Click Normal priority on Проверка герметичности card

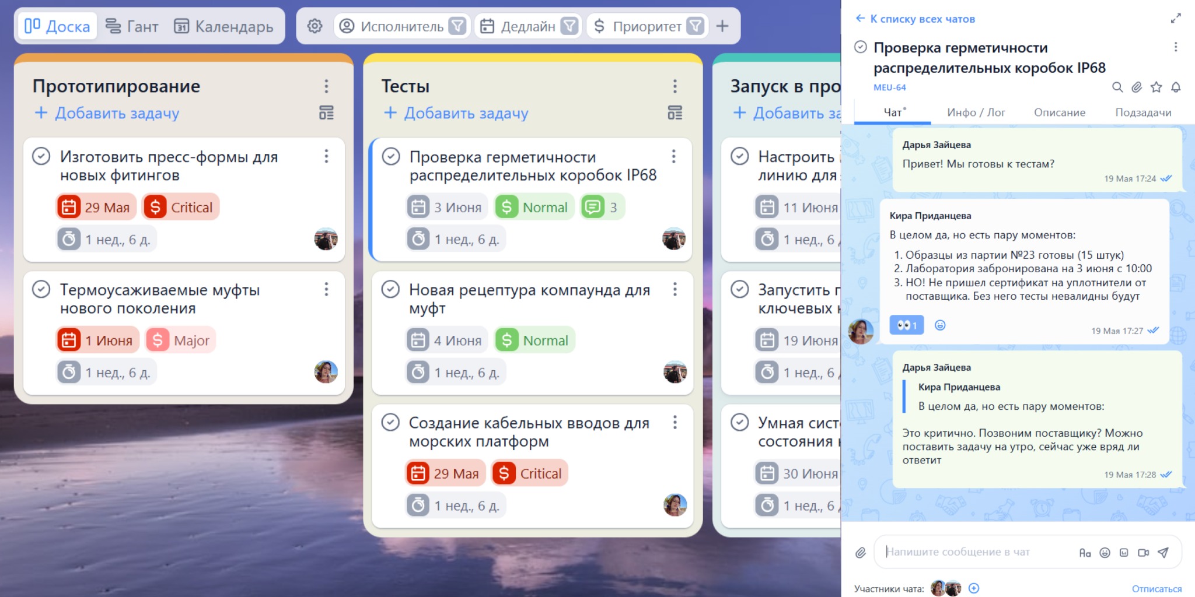coord(535,207)
